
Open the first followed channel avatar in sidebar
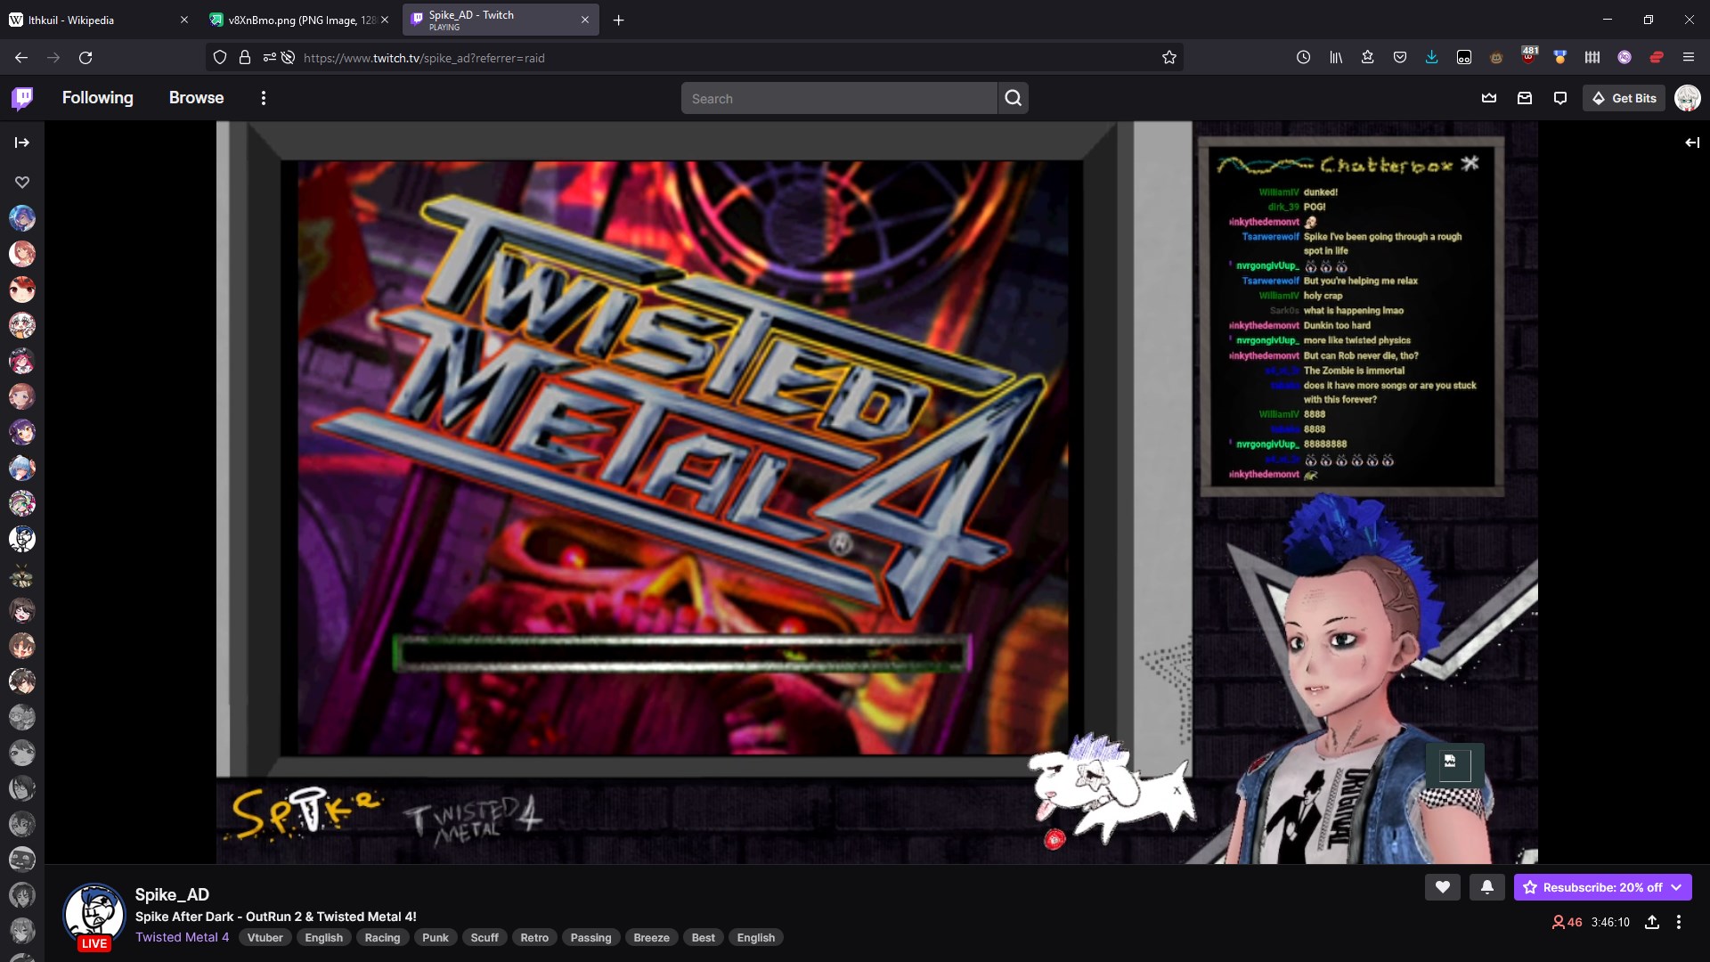click(x=22, y=218)
